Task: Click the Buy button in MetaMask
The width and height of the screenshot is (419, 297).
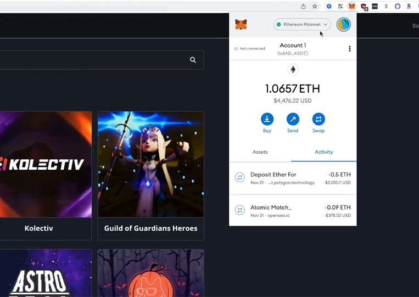Action: tap(267, 123)
